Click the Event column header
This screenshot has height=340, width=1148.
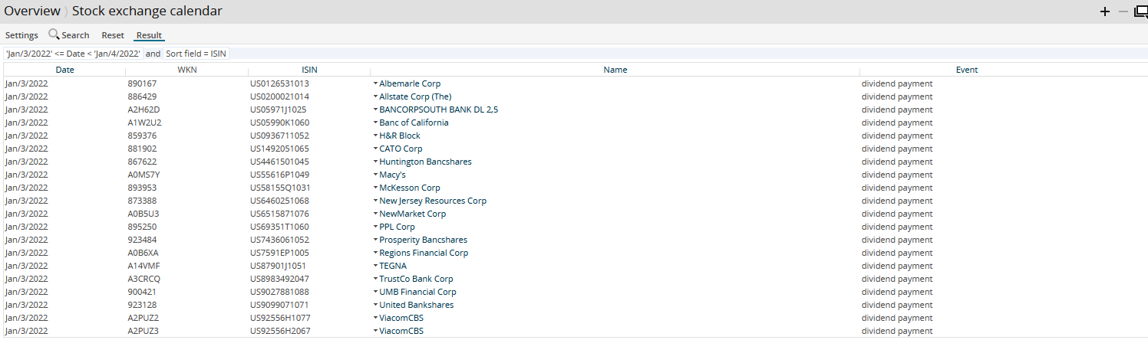(966, 70)
